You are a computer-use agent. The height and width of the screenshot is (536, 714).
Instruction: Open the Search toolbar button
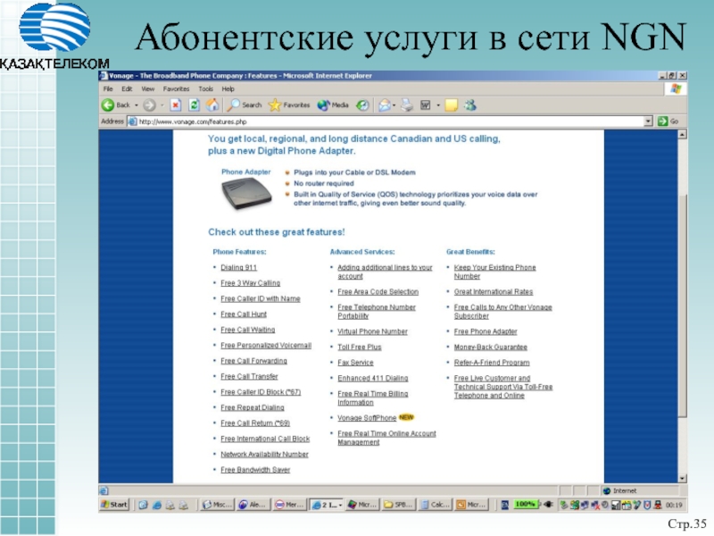245,105
